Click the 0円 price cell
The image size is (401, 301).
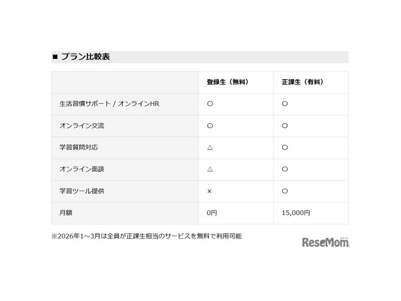point(213,213)
